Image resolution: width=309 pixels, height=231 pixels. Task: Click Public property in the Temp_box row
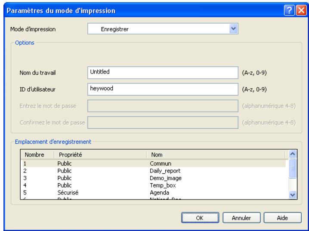65,185
